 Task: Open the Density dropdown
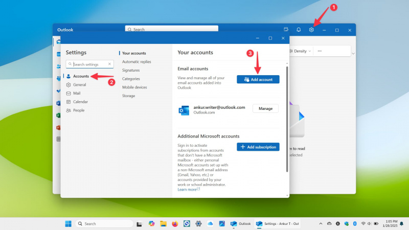pyautogui.click(x=300, y=51)
